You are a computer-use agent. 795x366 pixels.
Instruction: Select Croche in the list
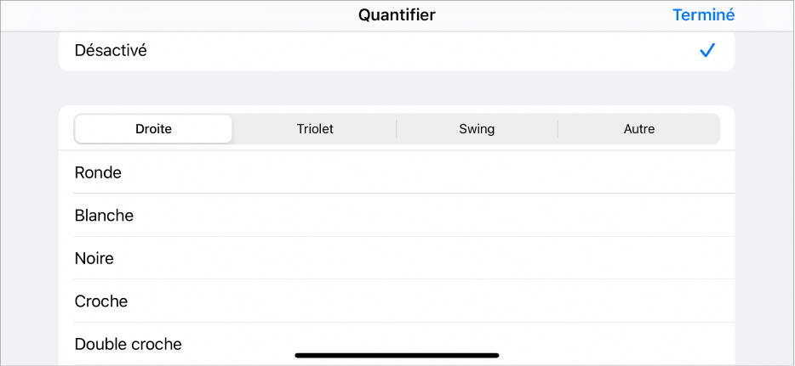pos(101,301)
